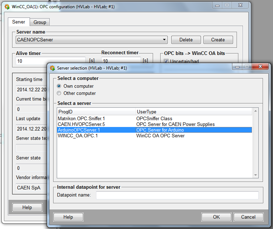This screenshot has height=229, width=273.
Task: Click Delete server button
Action: pos(186,40)
